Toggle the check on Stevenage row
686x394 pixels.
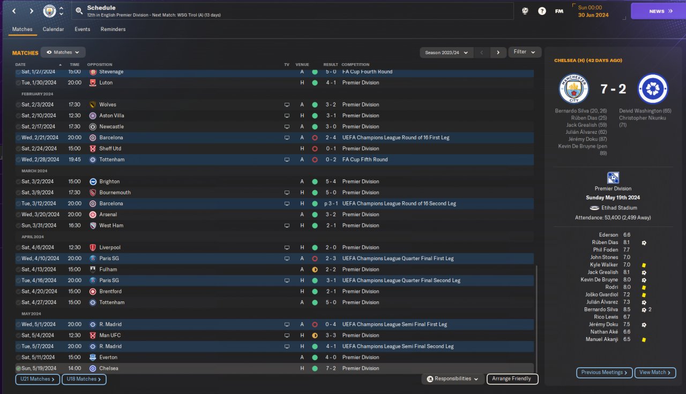tap(18, 72)
